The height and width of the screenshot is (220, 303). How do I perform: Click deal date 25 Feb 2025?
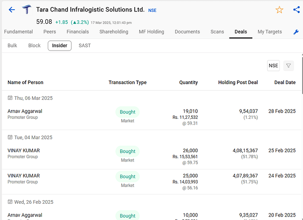[282, 150]
